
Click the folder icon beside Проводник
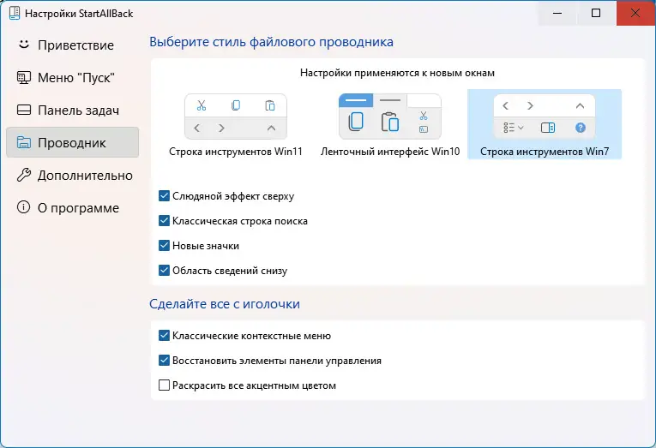[24, 142]
